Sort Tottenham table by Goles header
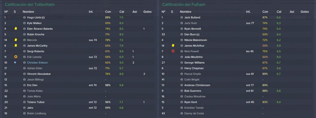316x118 pixels. (x=148, y=12)
